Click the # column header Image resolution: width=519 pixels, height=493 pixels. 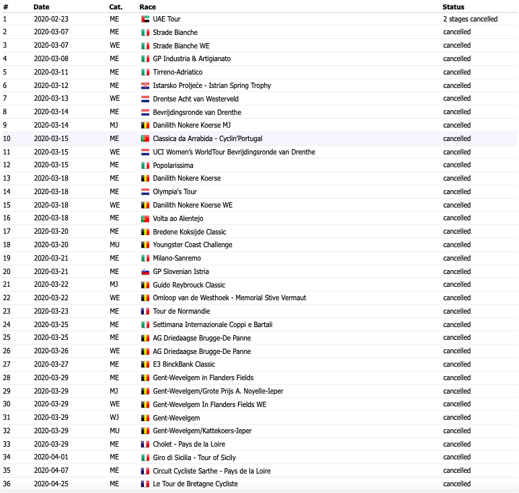(x=5, y=7)
